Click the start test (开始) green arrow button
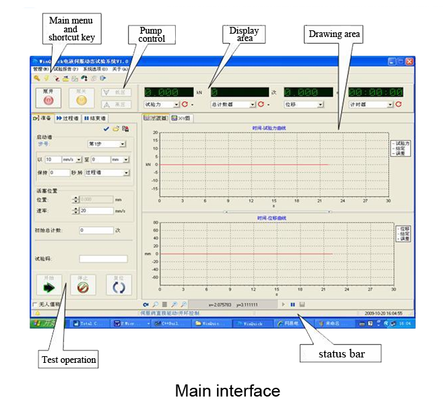Viewport: 448px width, 410px height. (x=48, y=285)
